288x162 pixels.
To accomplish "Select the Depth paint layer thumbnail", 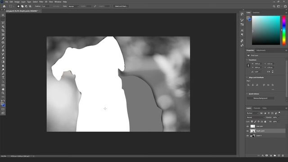I will coord(253,131).
